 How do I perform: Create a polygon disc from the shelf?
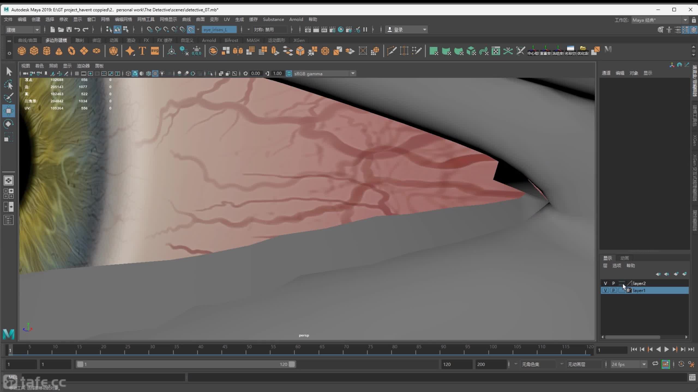click(x=97, y=51)
